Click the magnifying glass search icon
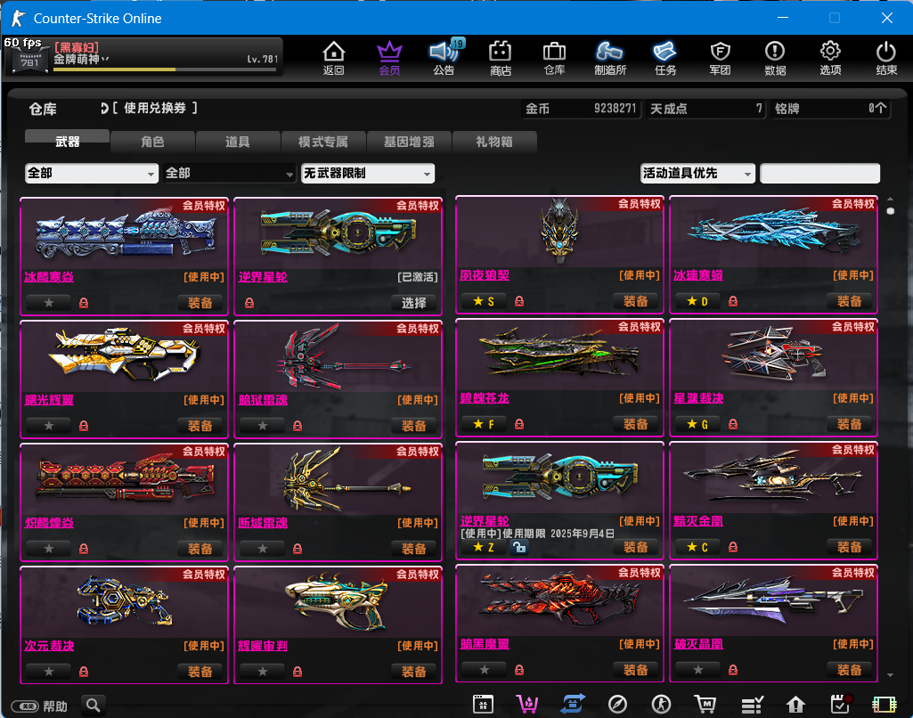 coord(94,706)
